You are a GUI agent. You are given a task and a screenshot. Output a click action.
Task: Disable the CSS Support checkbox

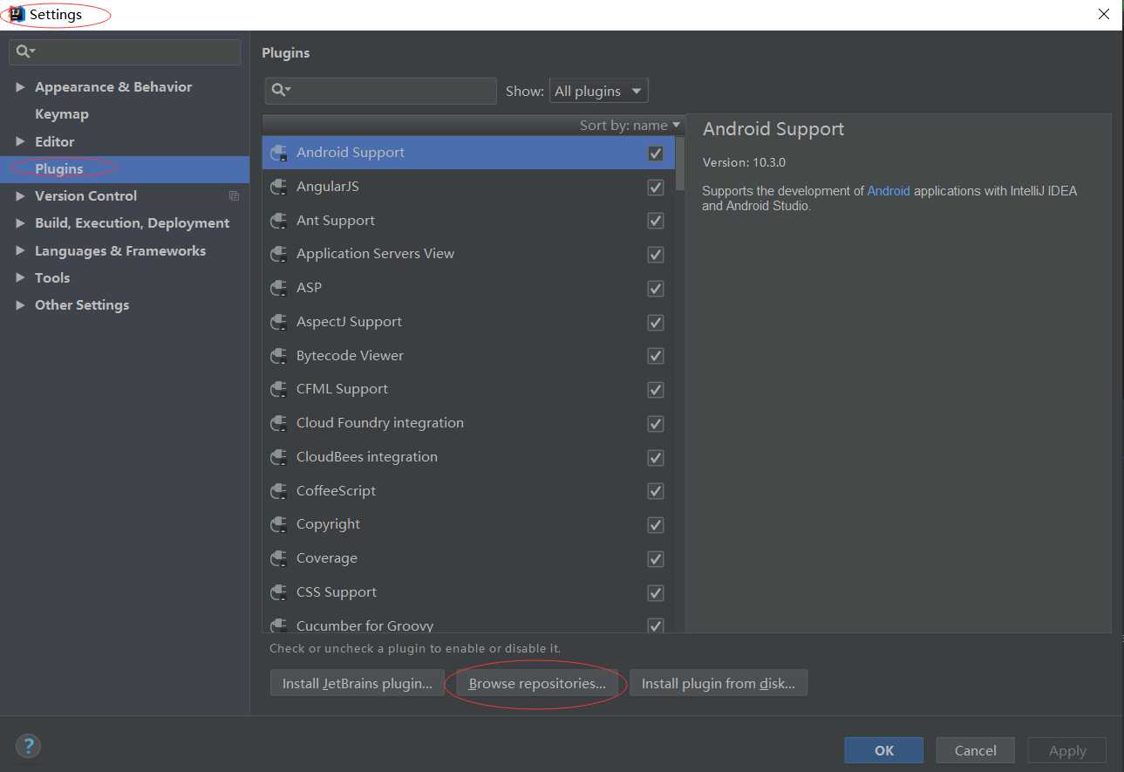(x=656, y=593)
